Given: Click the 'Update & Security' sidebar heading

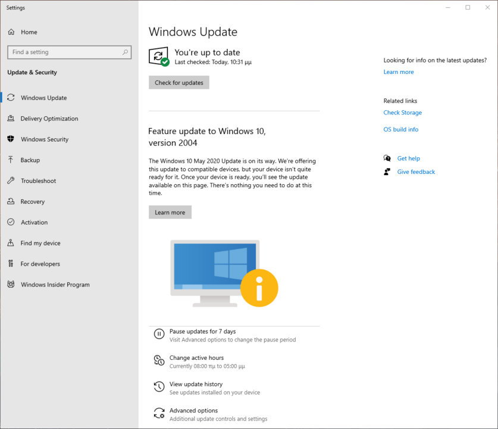Looking at the screenshot, I should pos(32,72).
